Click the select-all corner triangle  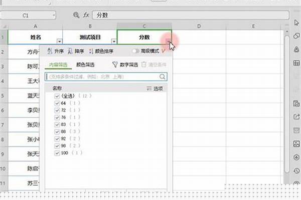pyautogui.click(x=4, y=26)
